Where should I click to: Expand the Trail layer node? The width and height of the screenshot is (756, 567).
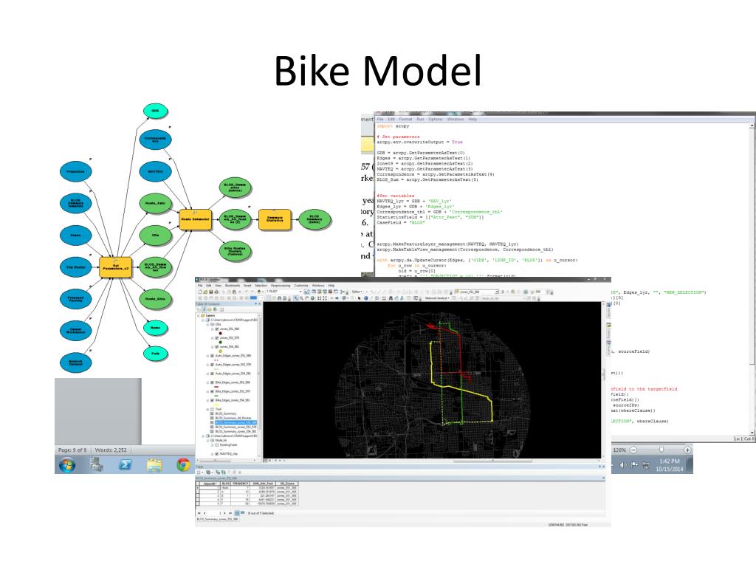click(x=207, y=409)
